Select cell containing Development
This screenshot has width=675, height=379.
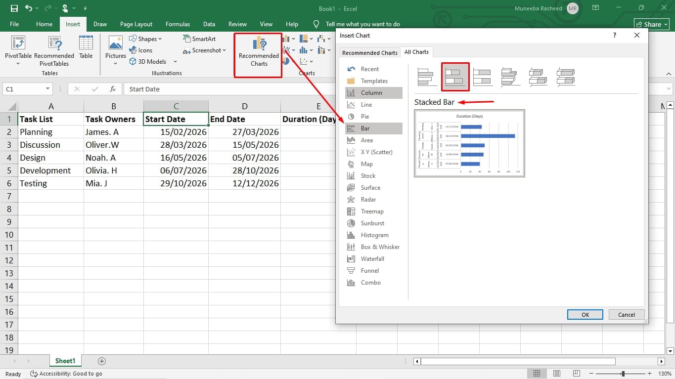click(x=51, y=170)
